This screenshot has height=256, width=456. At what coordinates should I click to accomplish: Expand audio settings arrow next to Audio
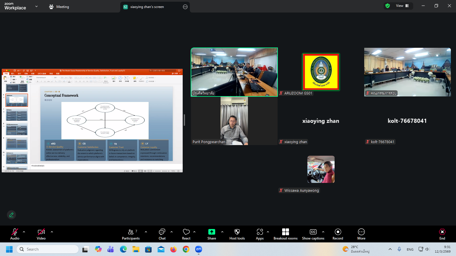click(x=24, y=232)
